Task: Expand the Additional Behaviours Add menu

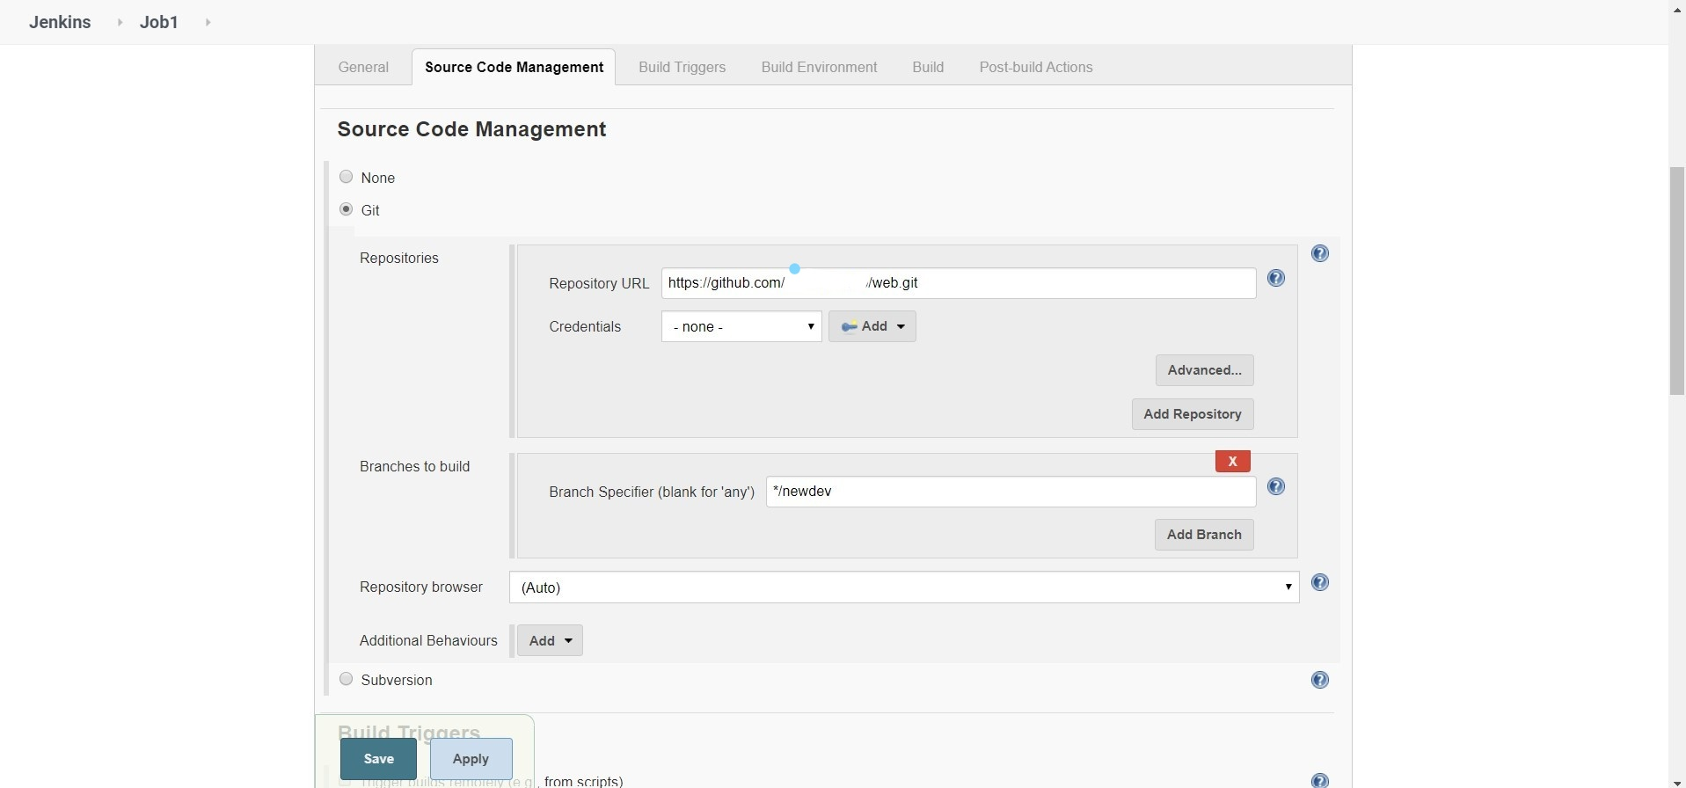Action: click(x=550, y=640)
